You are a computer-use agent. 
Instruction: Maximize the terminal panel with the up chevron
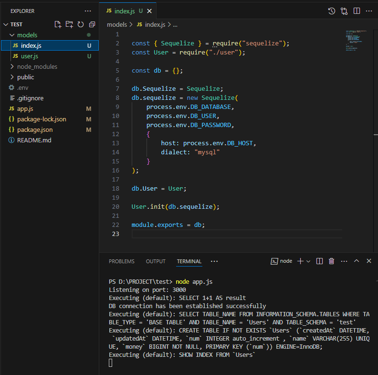click(x=357, y=261)
